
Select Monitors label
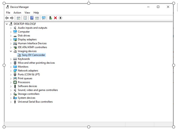coord(23,67)
